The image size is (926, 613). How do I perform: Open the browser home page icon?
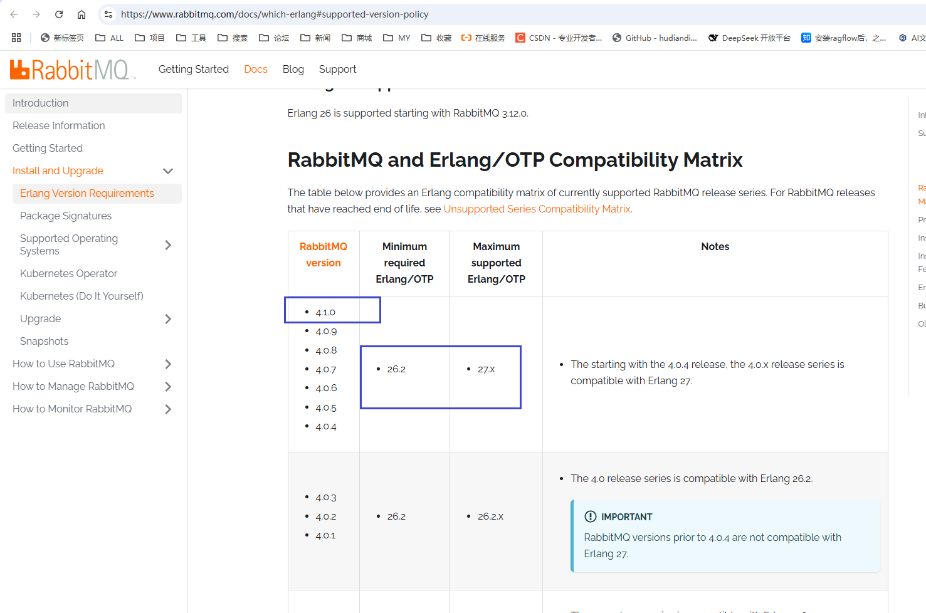click(x=82, y=14)
